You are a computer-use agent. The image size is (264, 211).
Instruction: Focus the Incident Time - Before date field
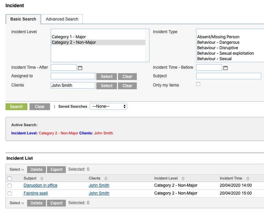[209, 67]
